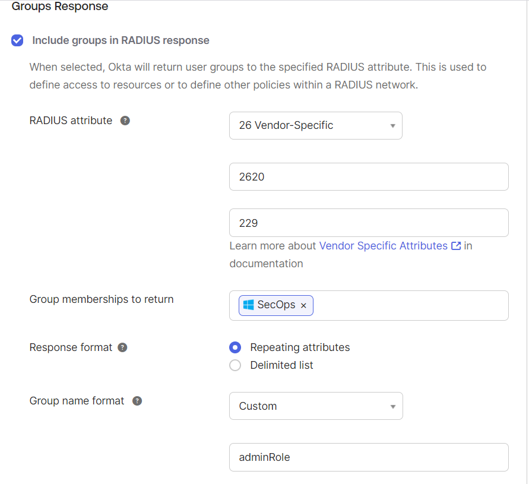Click help icon next to Group name format
The height and width of the screenshot is (484, 529).
point(137,401)
